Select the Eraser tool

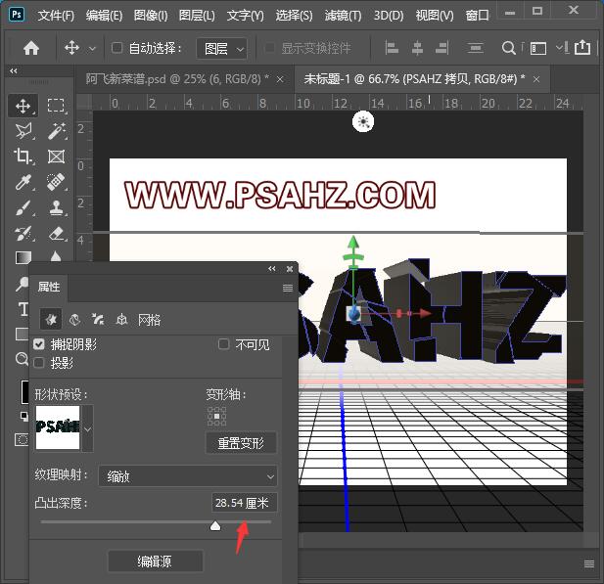click(56, 233)
